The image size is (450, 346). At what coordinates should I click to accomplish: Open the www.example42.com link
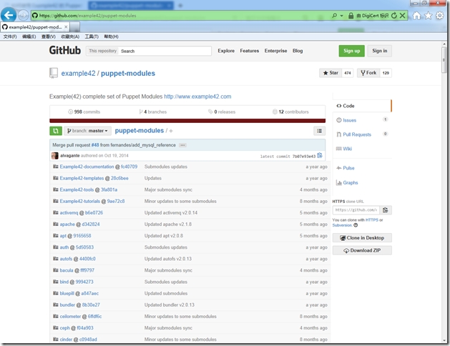197,97
